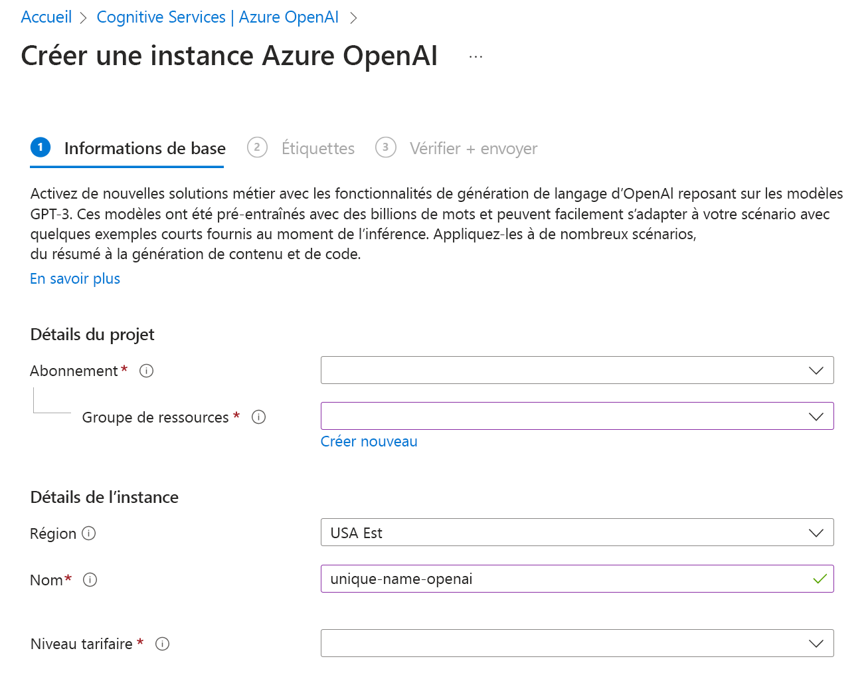Switch to the Informations de base tab

[x=145, y=148]
